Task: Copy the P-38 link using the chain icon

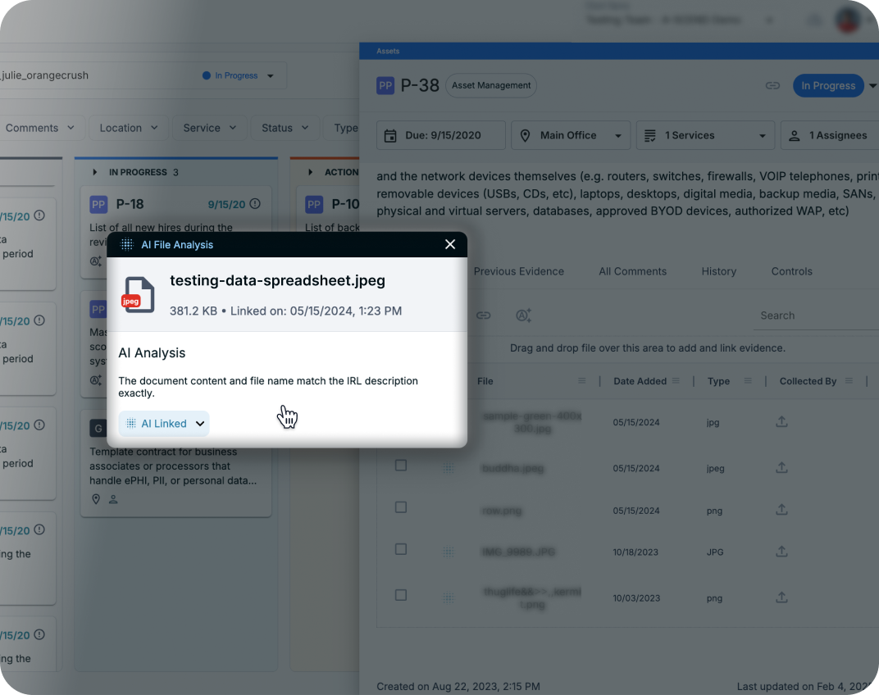Action: (772, 86)
